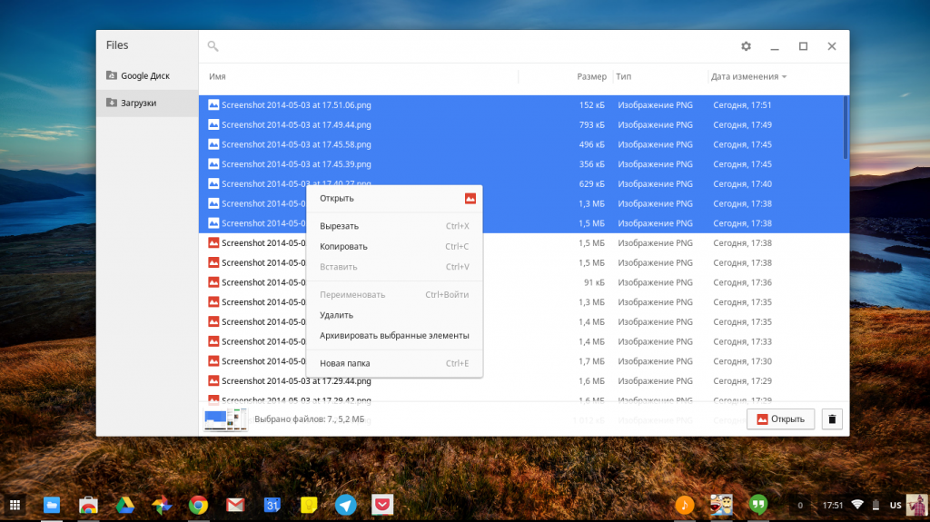Launch Google Chrome from the shelf
The image size is (930, 522).
click(199, 505)
